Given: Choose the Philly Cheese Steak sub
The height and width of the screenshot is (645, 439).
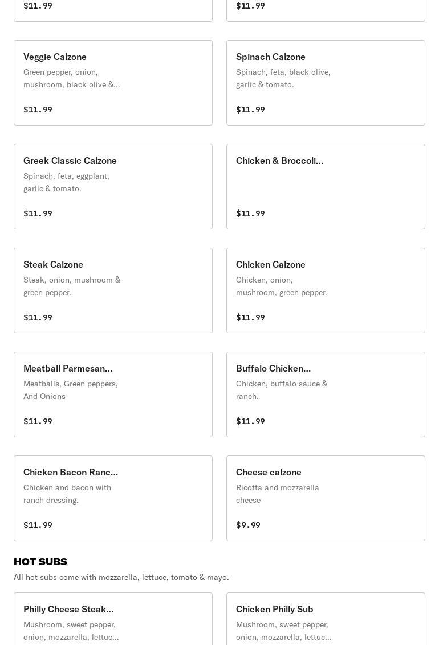Looking at the screenshot, I should click(x=113, y=619).
